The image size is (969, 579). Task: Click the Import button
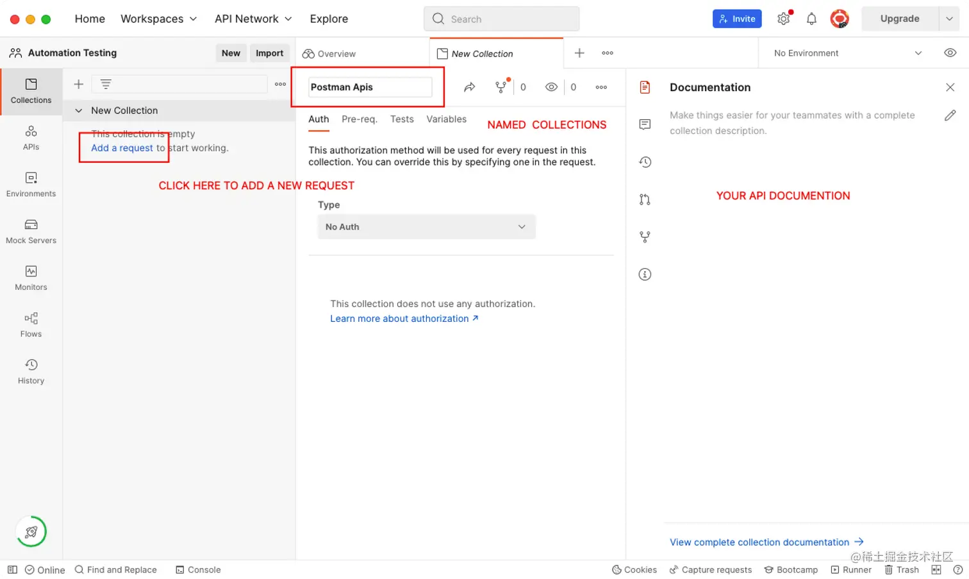(x=269, y=53)
